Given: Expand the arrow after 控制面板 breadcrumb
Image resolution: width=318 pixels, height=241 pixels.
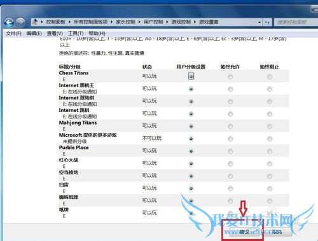Looking at the screenshot, I should (69, 22).
